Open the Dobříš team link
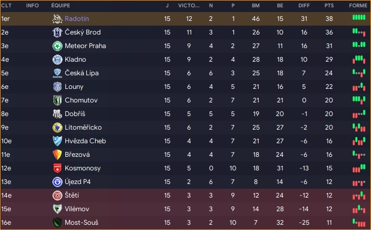The image size is (371, 230). click(75, 114)
